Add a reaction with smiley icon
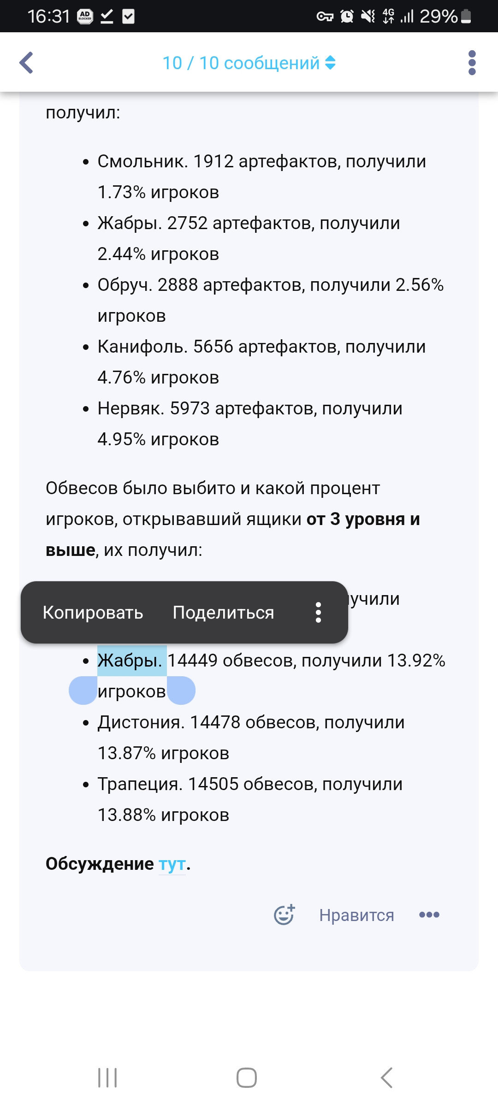498x1110 pixels. pos(284,915)
